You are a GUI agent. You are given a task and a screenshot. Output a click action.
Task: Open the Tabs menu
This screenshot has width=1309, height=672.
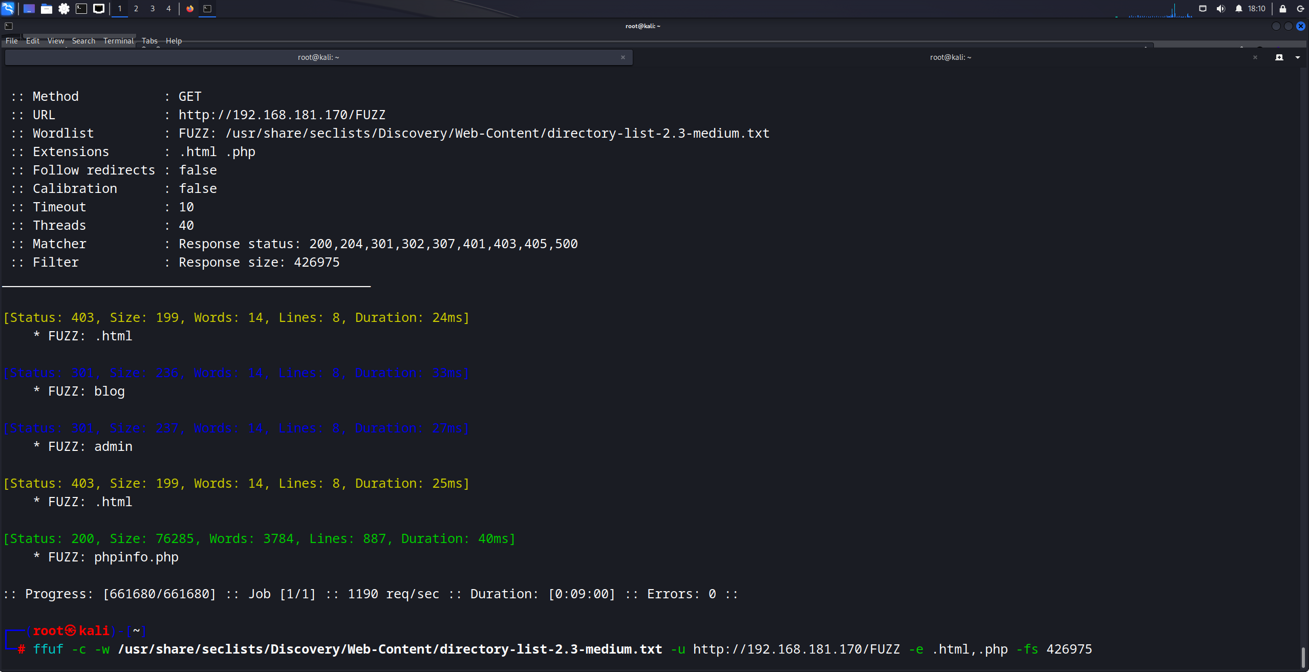tap(149, 41)
